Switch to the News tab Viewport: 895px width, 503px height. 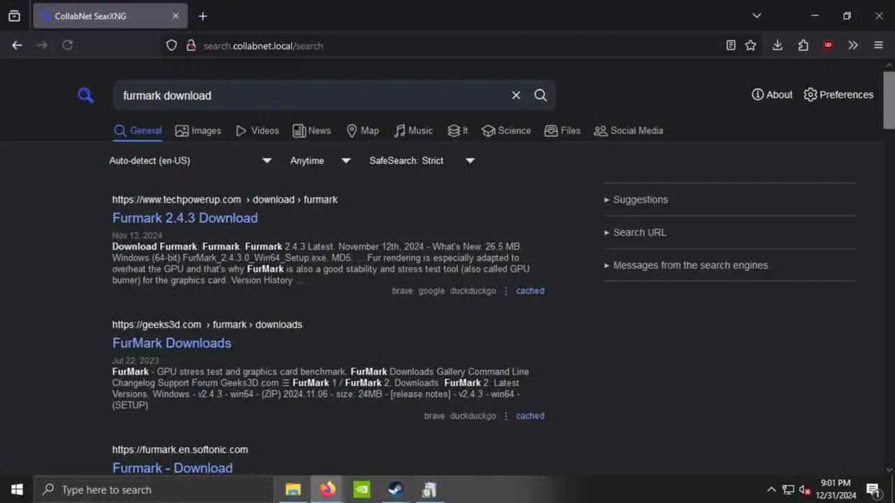click(x=312, y=131)
